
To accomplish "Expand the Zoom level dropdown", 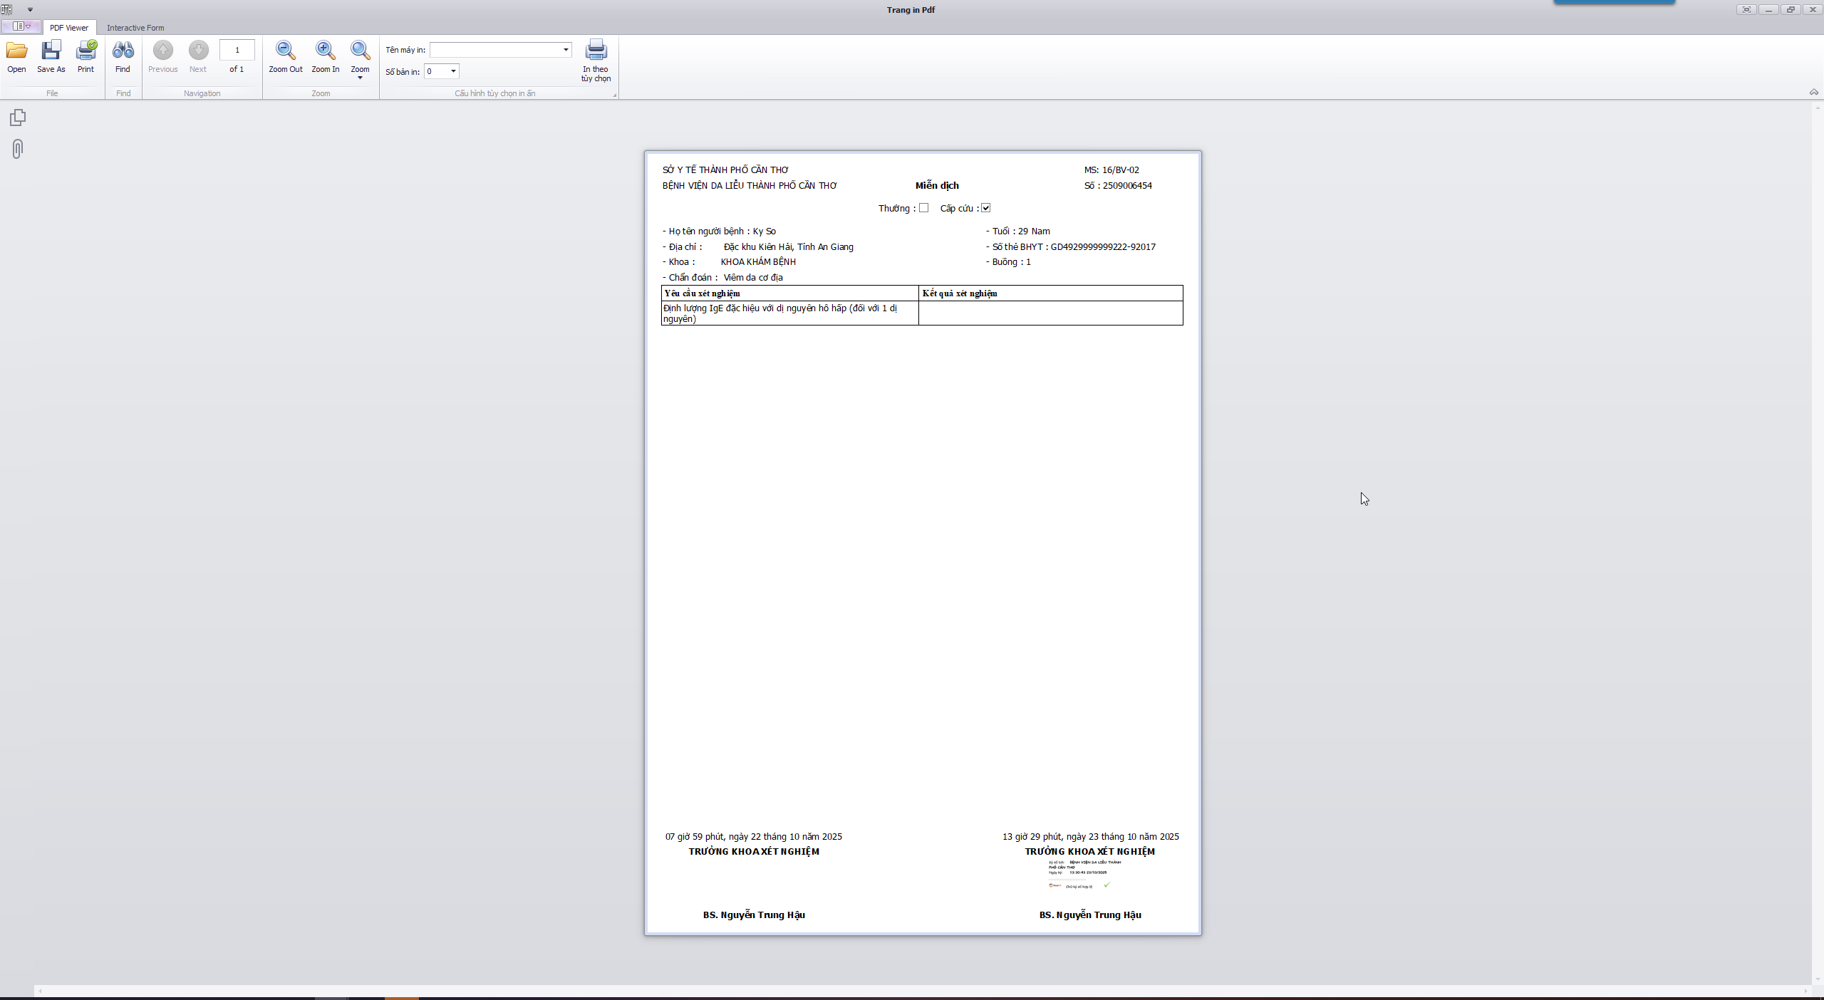I will click(360, 77).
